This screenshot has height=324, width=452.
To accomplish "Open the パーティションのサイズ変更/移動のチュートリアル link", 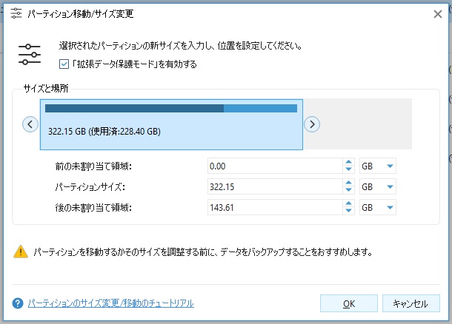I will coord(110,303).
